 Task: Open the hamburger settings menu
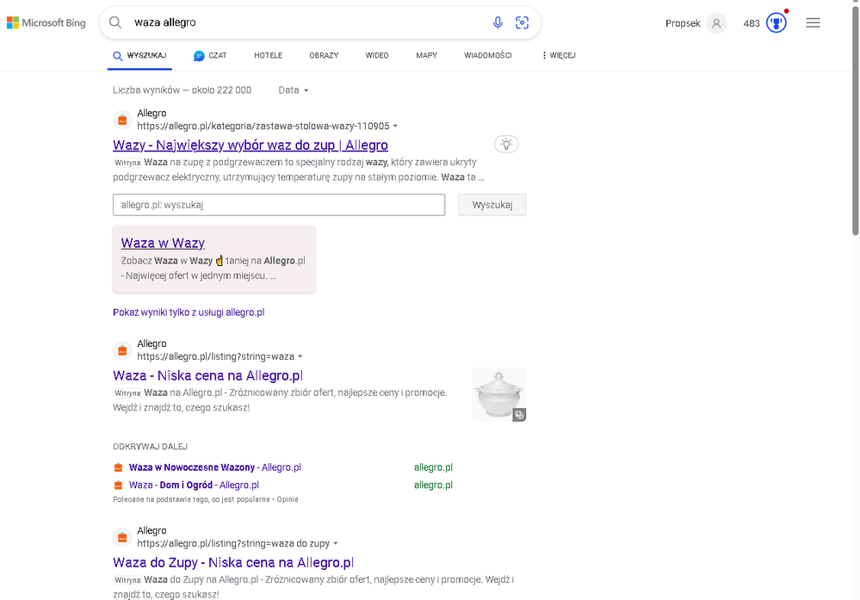point(813,22)
